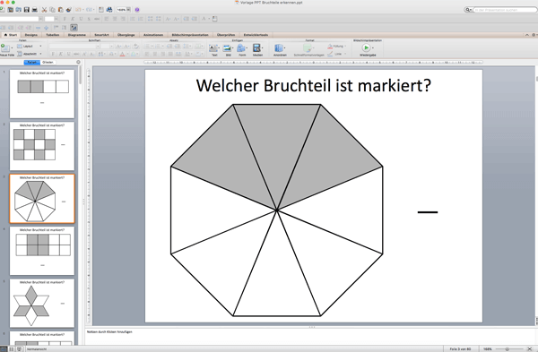Switch to the Animationen ribbon tab
The width and height of the screenshot is (538, 352).
(153, 35)
